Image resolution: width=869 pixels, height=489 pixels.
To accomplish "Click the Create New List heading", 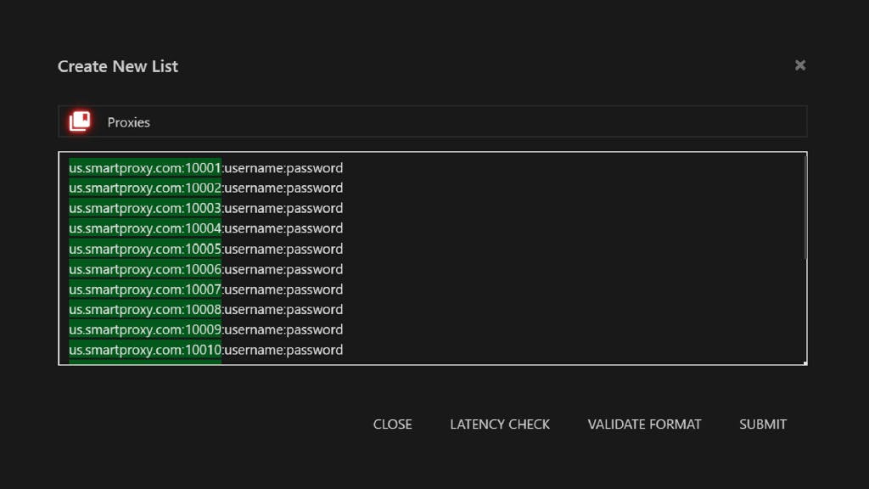I will [118, 66].
